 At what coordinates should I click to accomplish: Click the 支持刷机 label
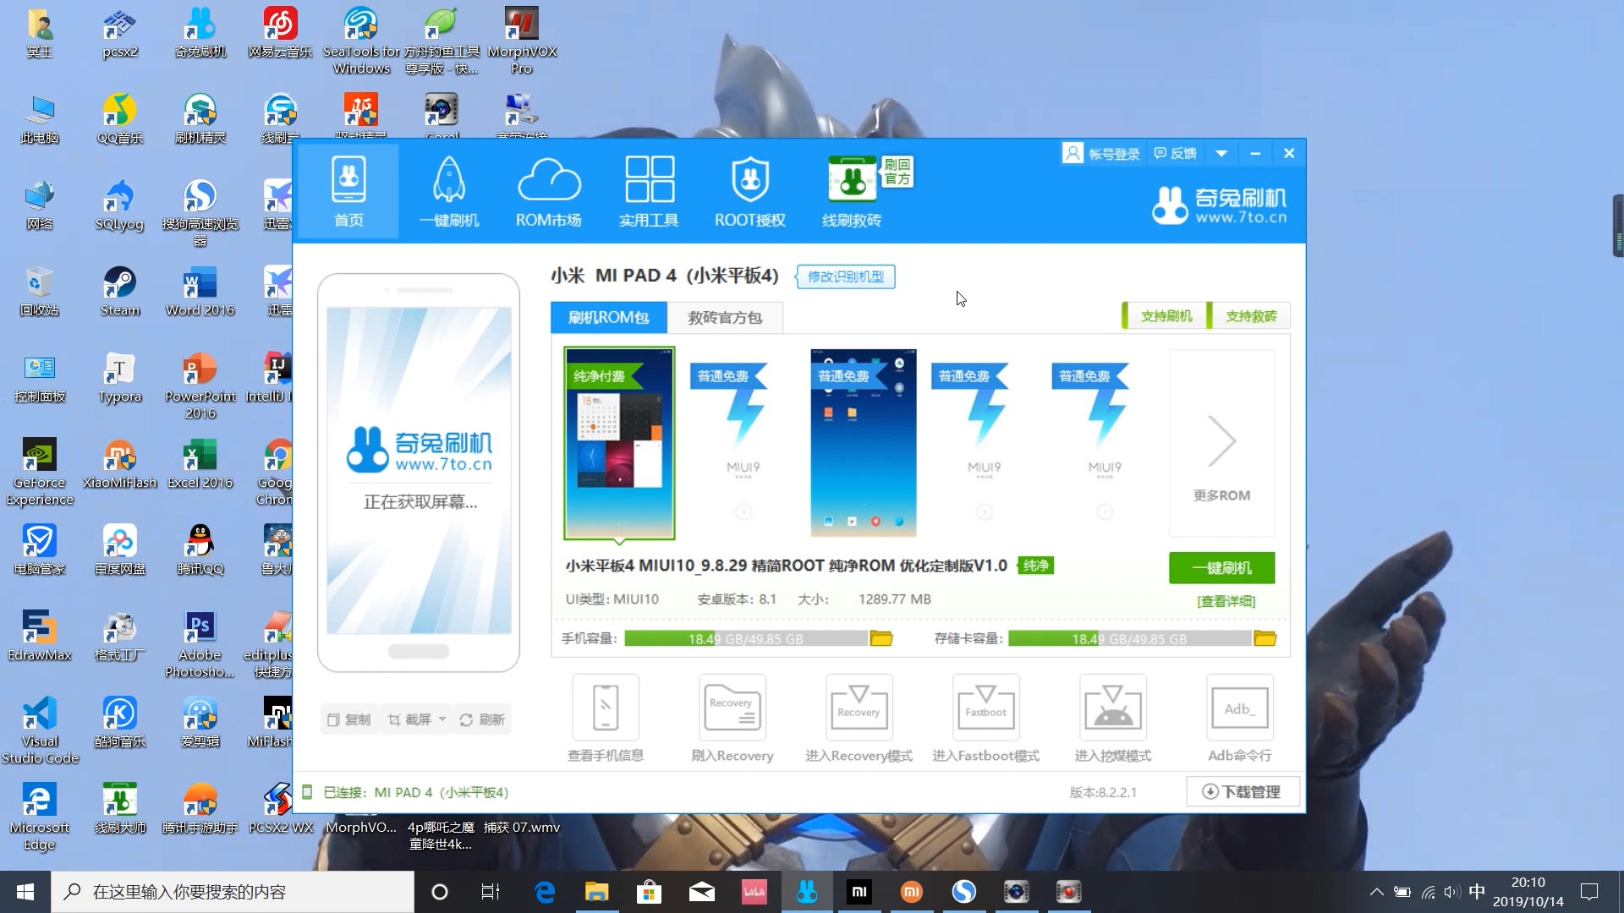(1166, 316)
